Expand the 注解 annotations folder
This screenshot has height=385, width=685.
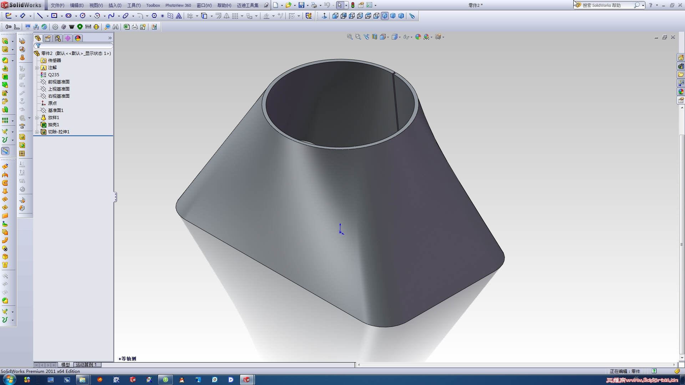pyautogui.click(x=37, y=68)
